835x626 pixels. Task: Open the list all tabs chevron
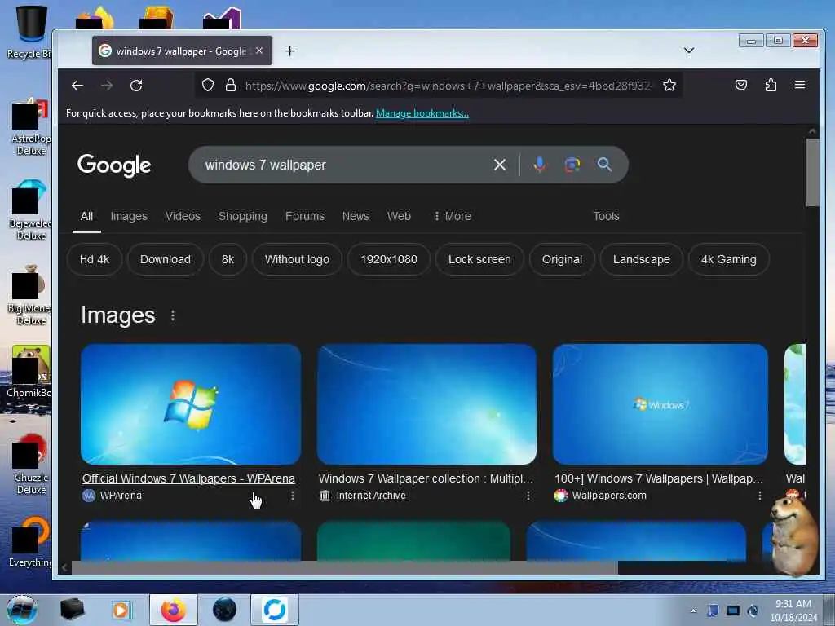click(x=688, y=50)
